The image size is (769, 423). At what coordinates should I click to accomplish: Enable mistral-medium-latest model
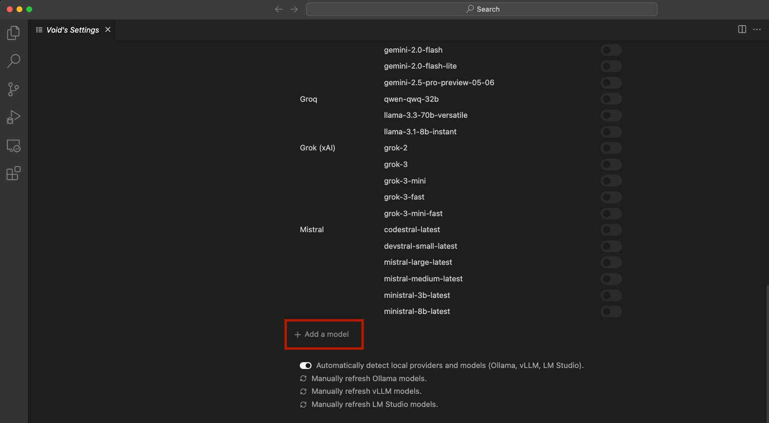pyautogui.click(x=611, y=279)
